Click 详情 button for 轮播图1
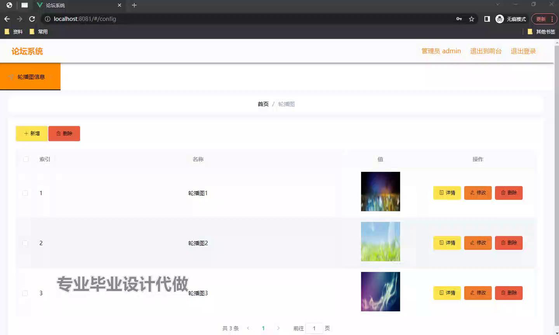 [447, 193]
